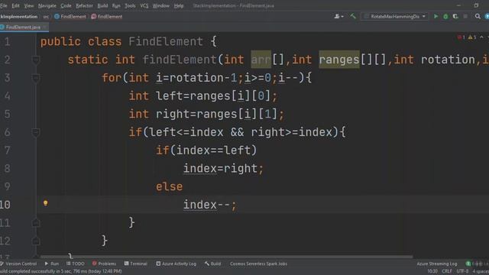
Task: Click the yellow intention lightbulb on line 10
Action: click(x=46, y=203)
